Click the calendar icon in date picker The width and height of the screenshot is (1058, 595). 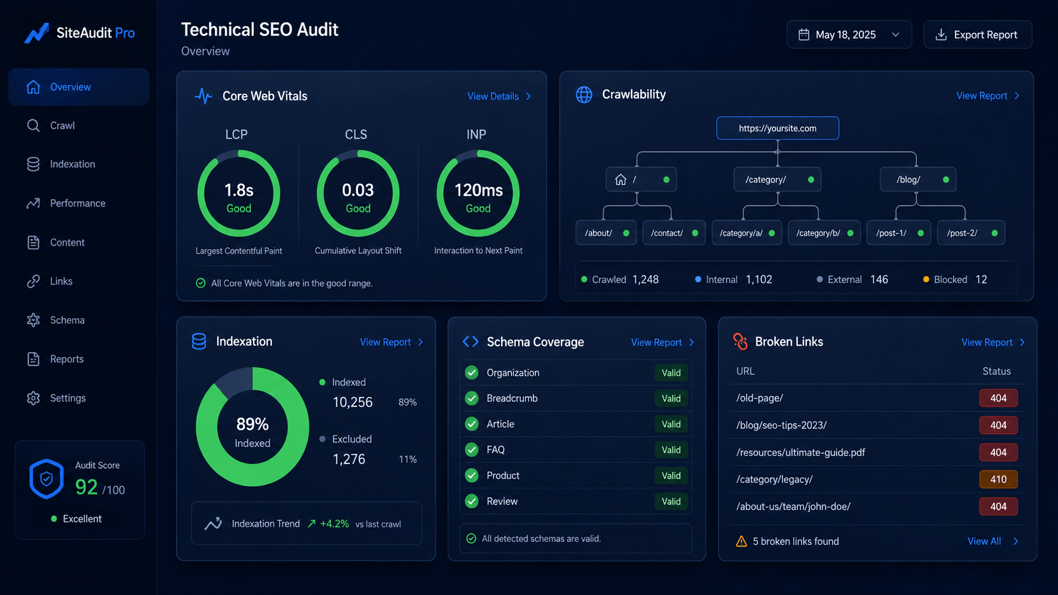(804, 35)
